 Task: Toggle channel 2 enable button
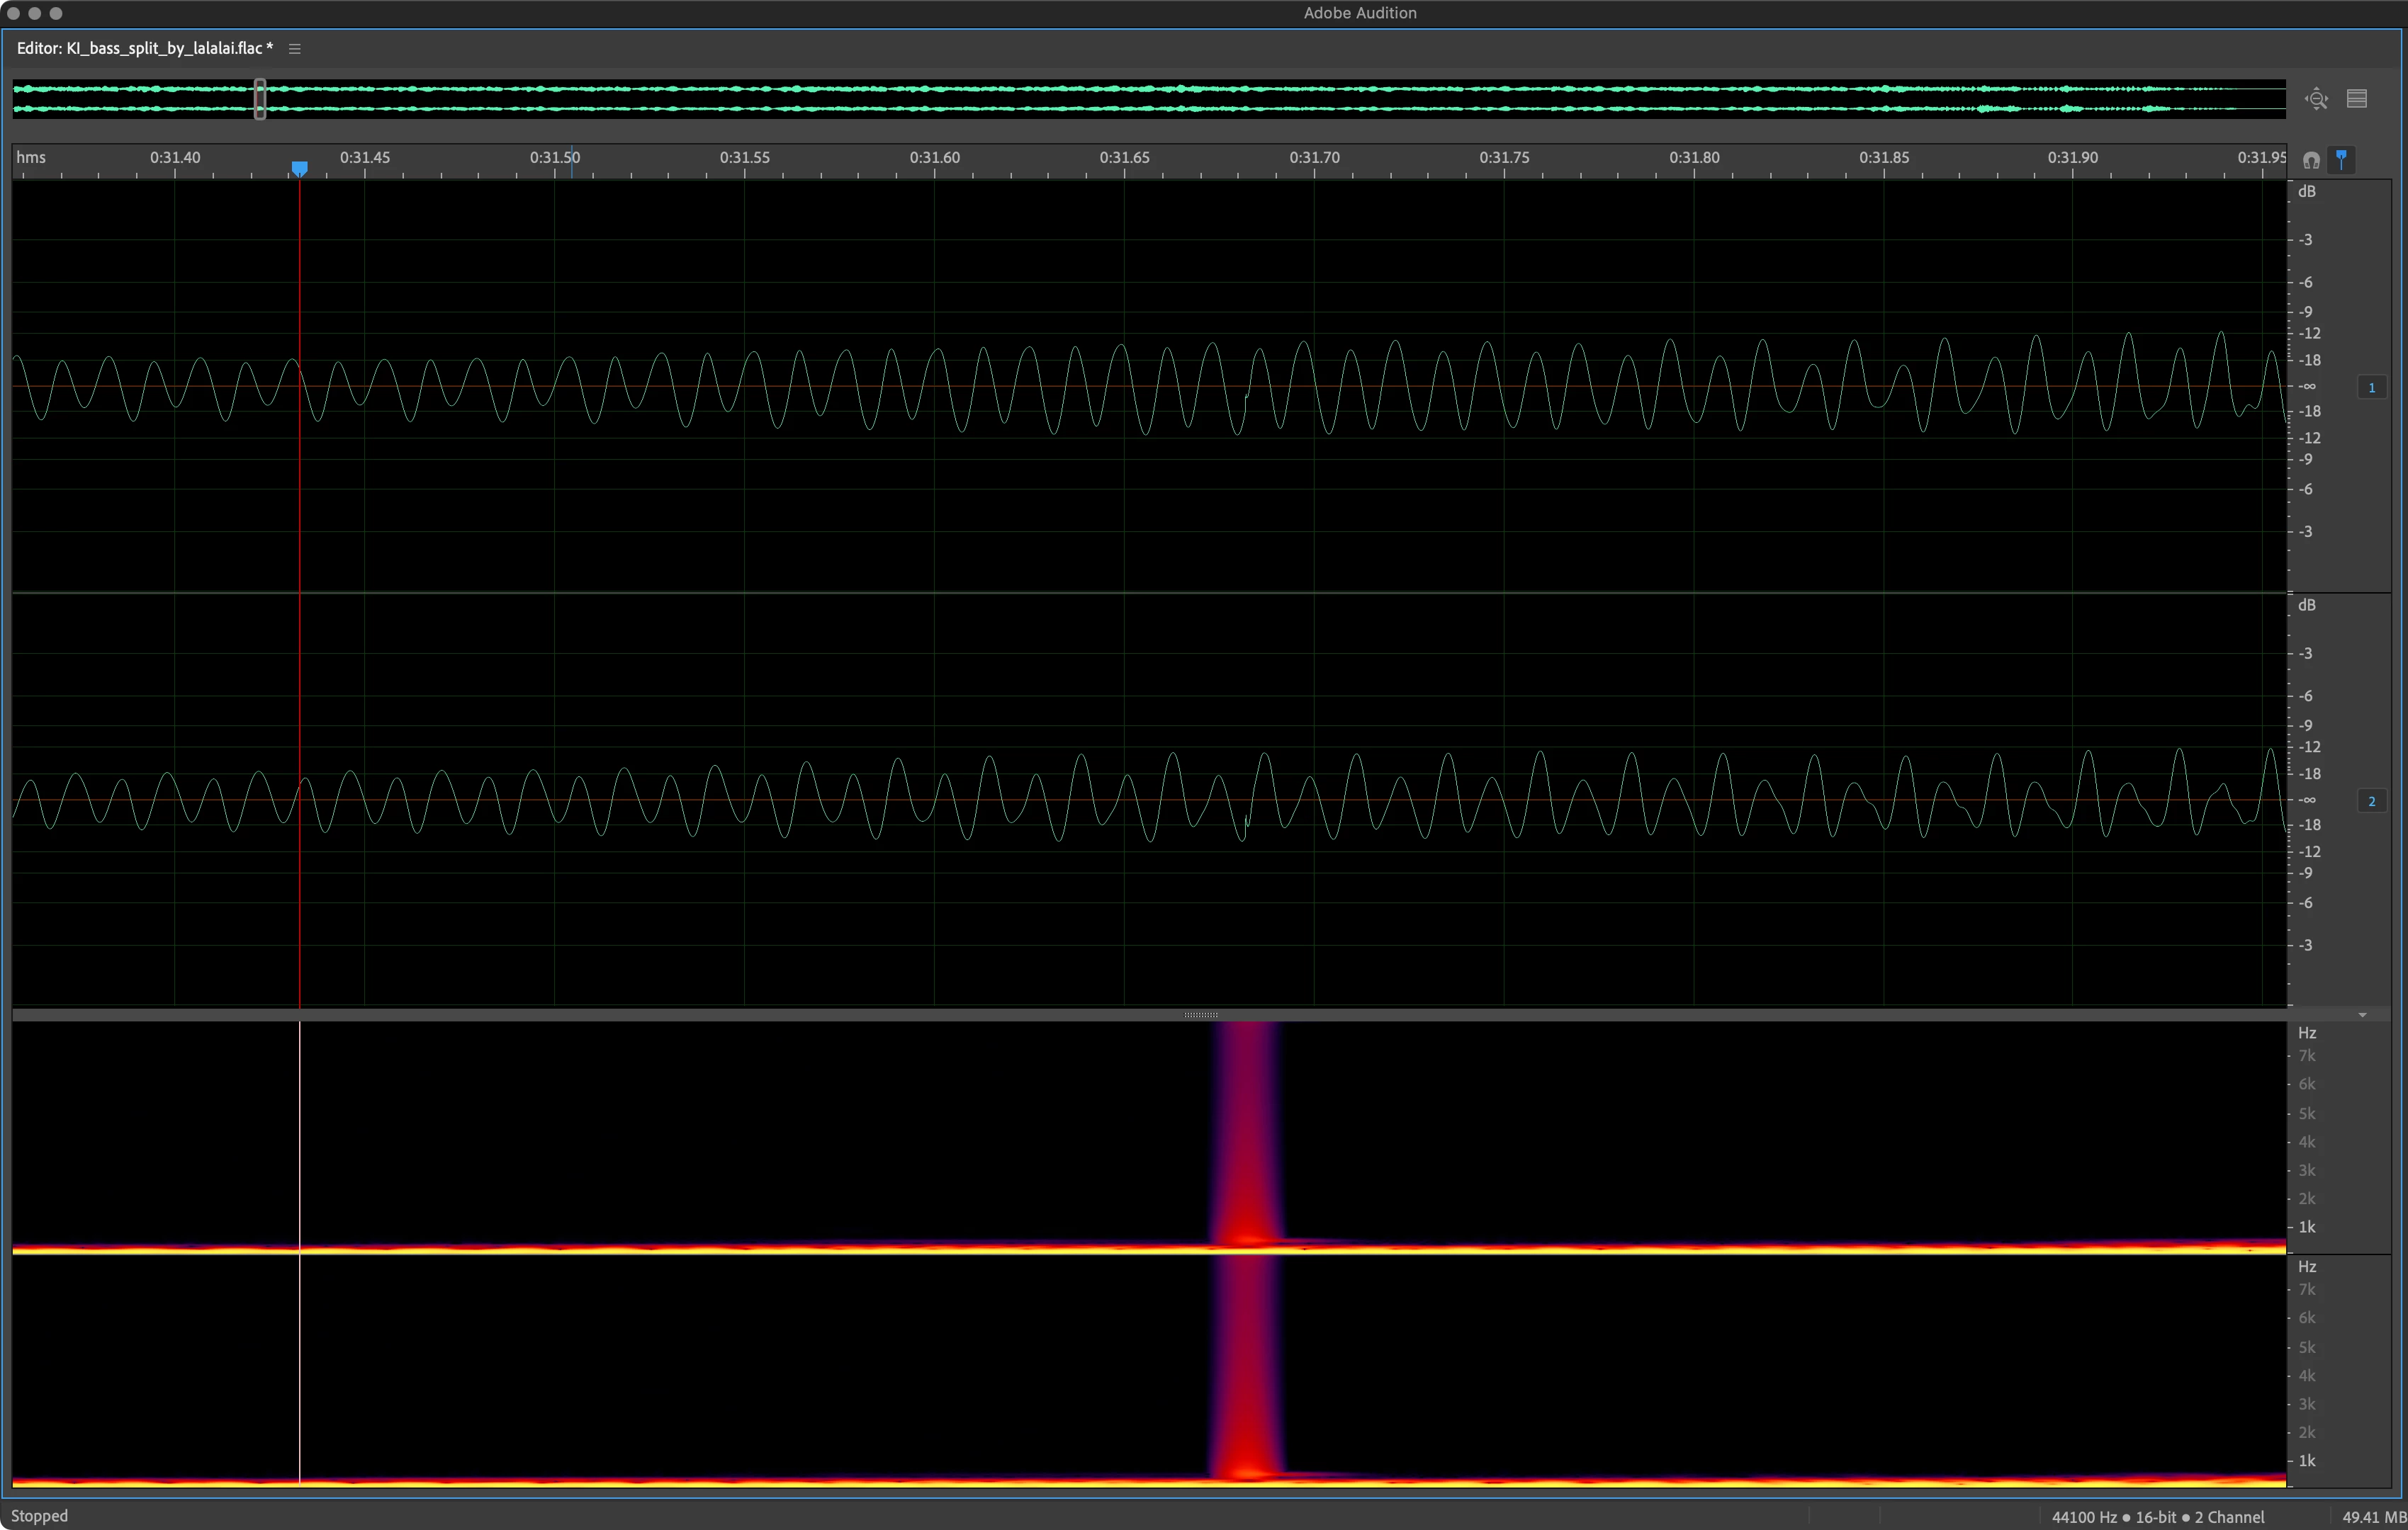(2371, 801)
